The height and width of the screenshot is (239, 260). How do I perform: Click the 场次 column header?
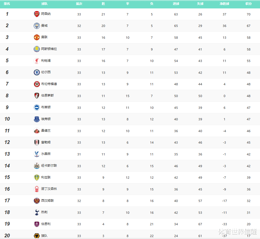(79, 4)
